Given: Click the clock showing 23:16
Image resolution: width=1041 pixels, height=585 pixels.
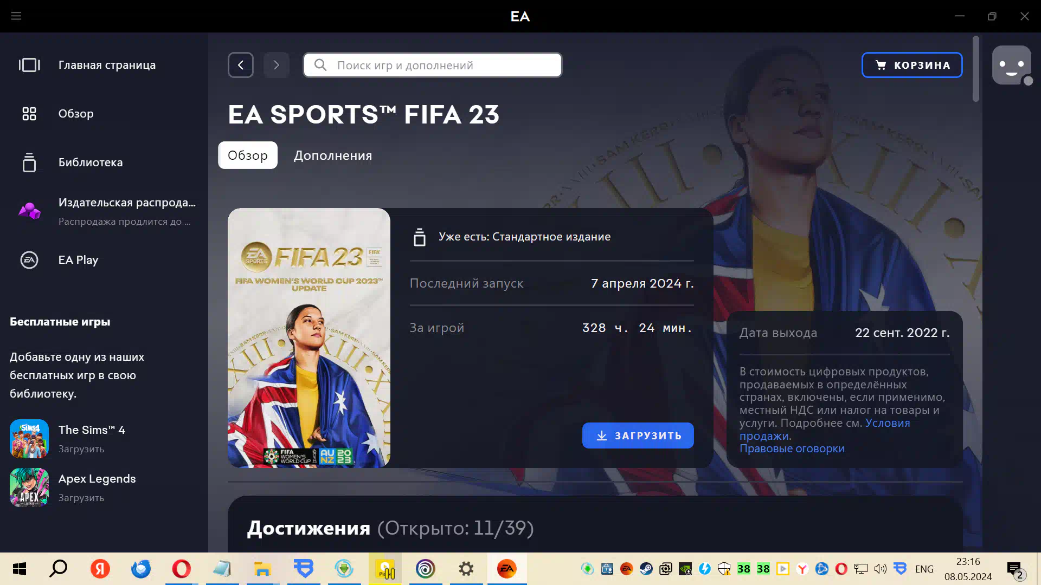Looking at the screenshot, I should [x=968, y=562].
